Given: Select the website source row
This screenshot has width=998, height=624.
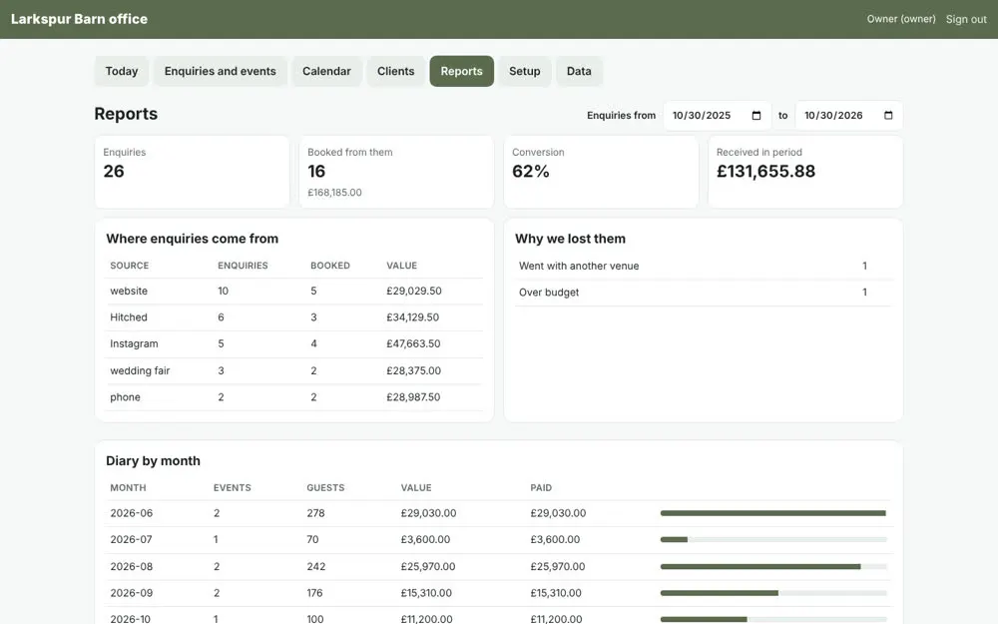Looking at the screenshot, I should coord(294,291).
